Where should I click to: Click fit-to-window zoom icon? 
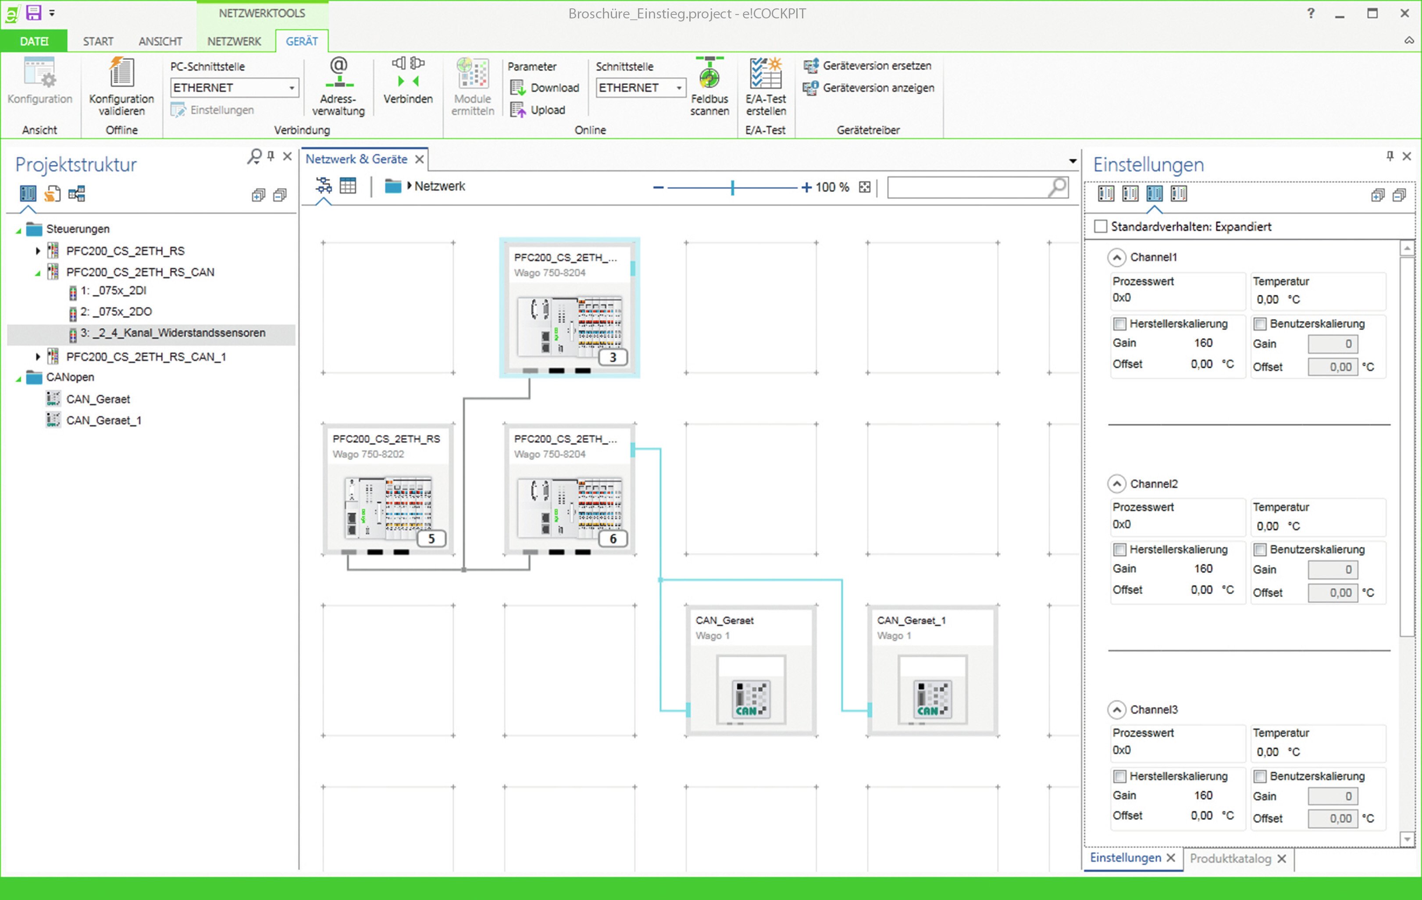tap(865, 187)
